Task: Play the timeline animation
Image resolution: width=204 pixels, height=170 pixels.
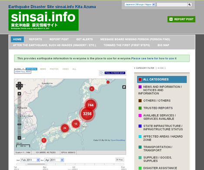Action: 120,160
